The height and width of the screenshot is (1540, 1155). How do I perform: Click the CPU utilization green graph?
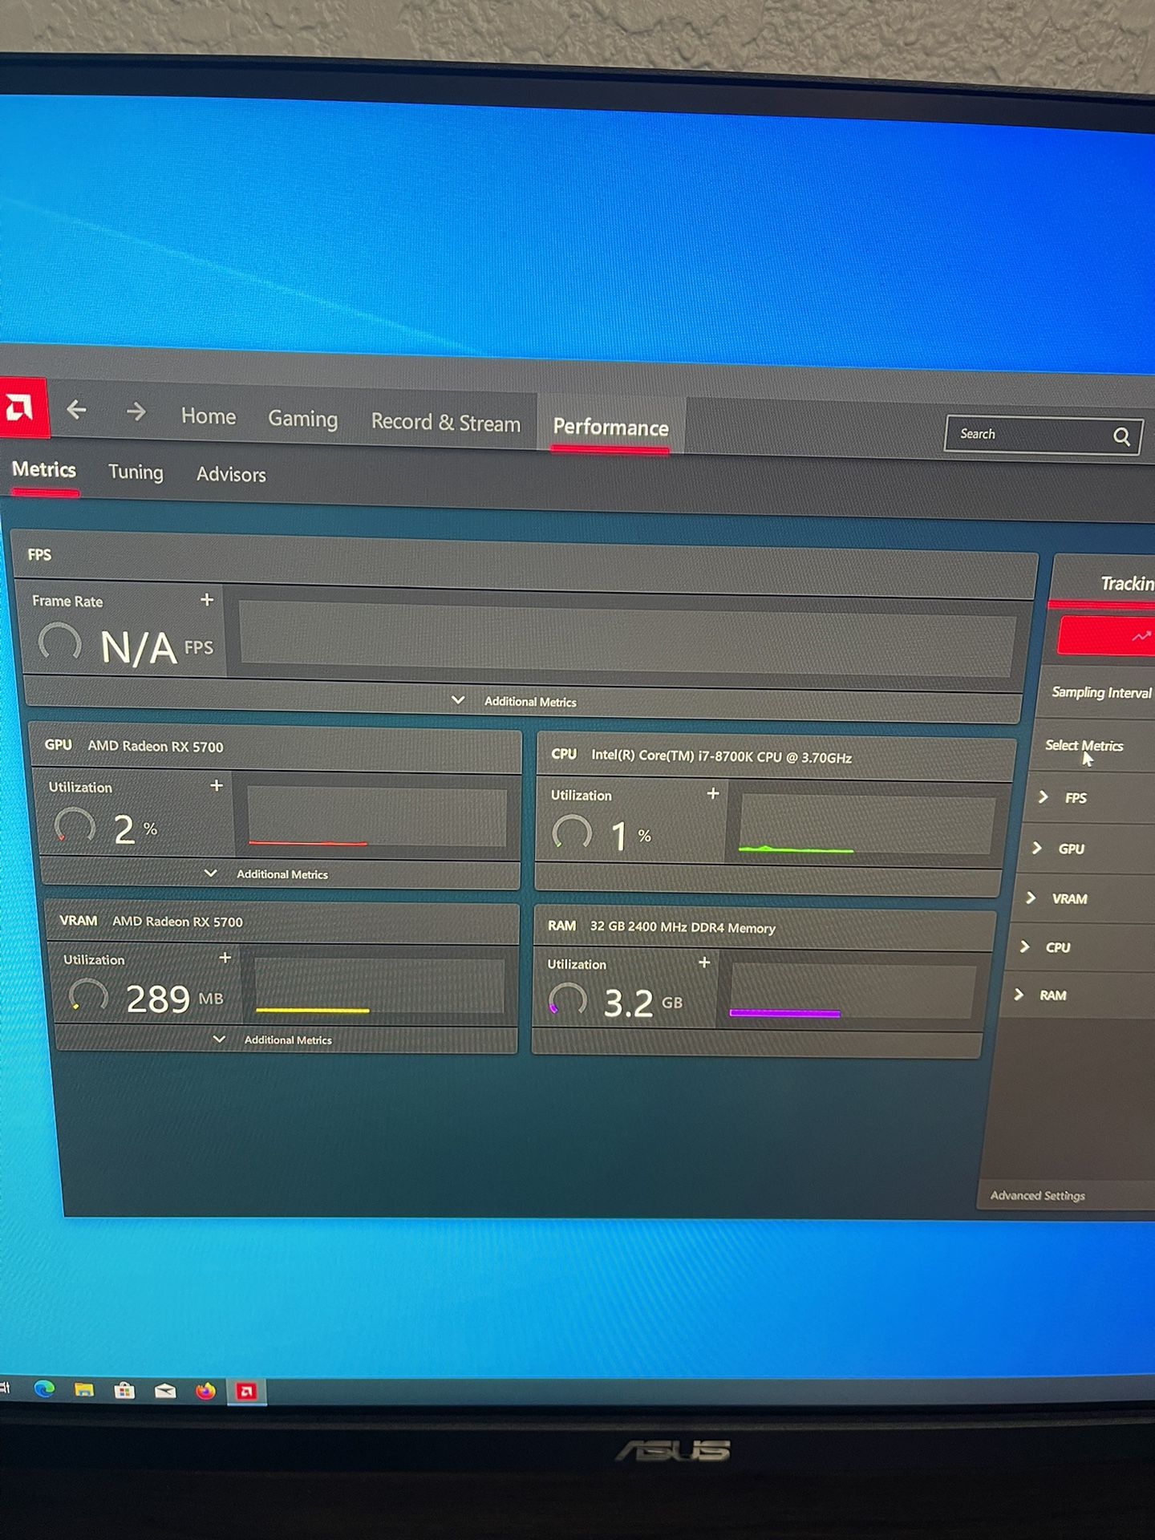[866, 825]
